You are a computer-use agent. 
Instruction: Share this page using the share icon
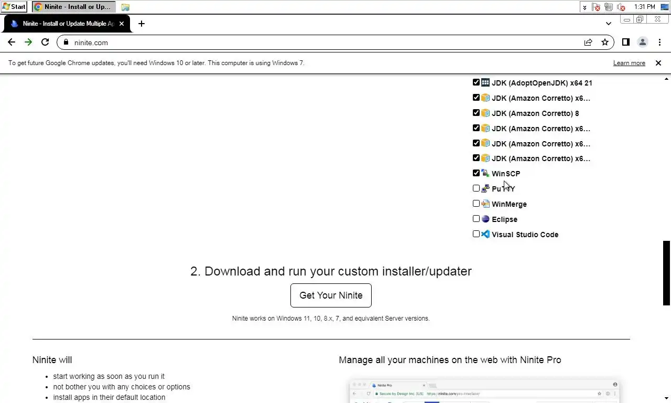tap(588, 42)
